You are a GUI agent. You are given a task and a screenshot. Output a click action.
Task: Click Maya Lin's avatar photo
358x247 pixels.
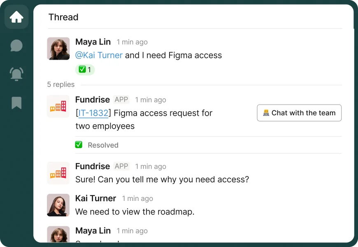pos(58,49)
